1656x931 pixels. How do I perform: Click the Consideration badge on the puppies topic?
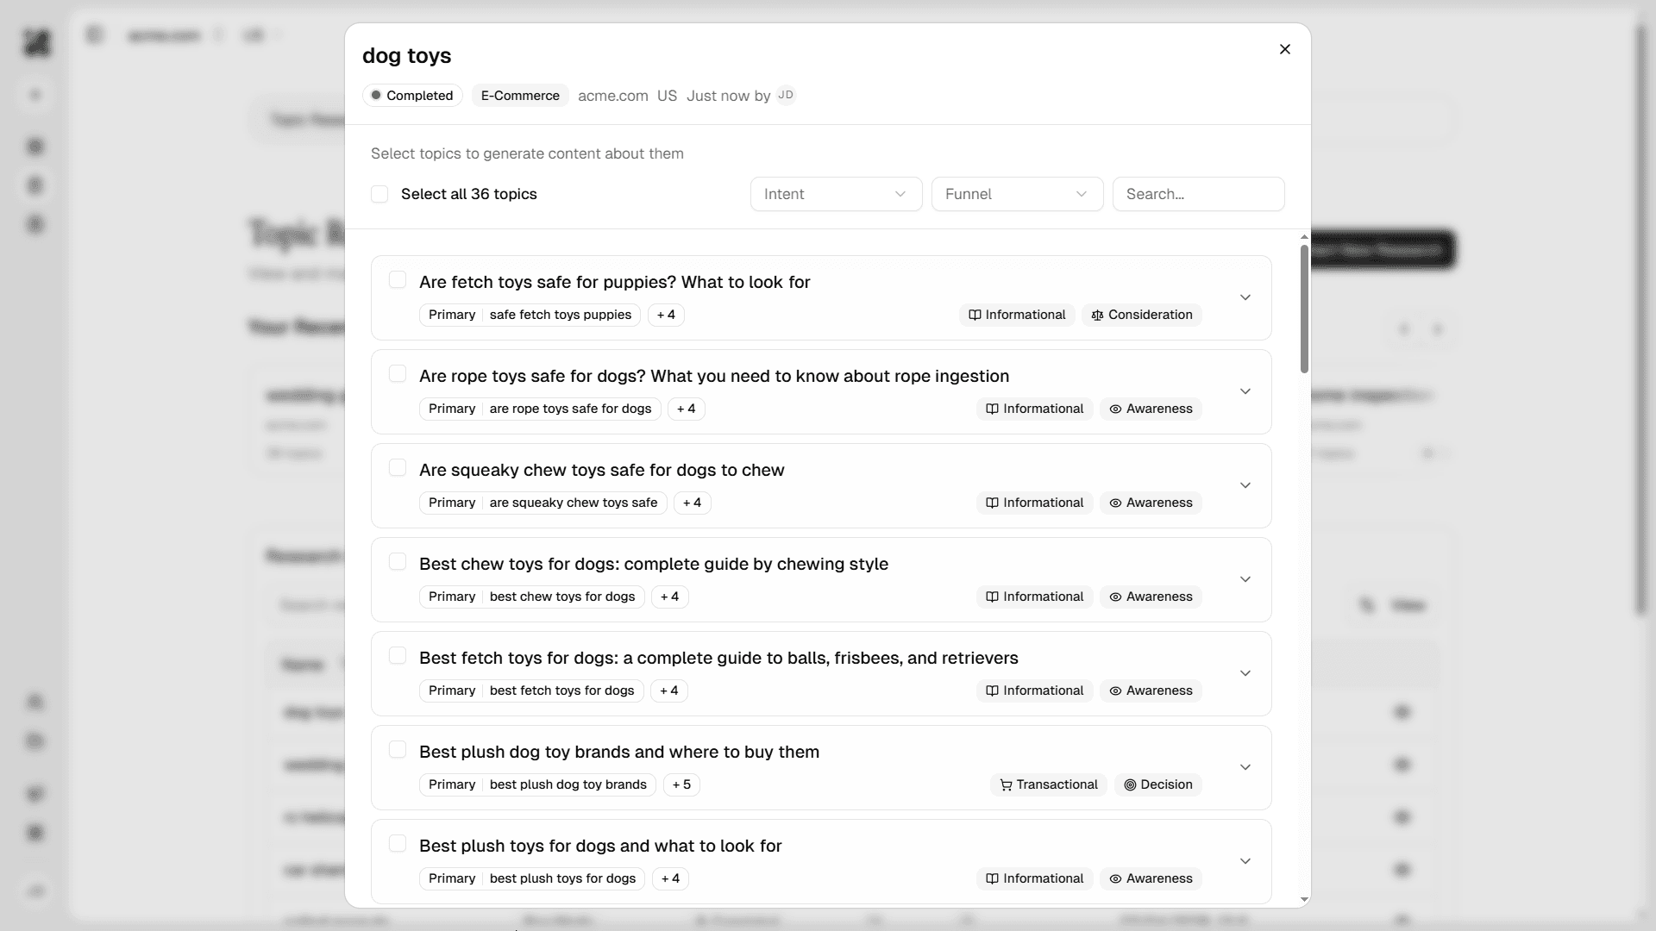tap(1140, 315)
